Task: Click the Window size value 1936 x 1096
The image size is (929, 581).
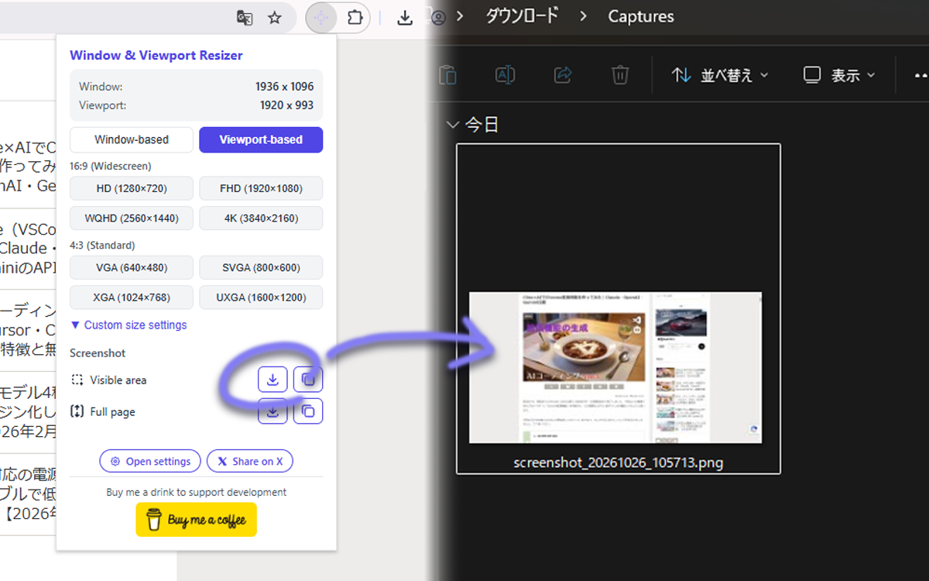Action: click(x=284, y=87)
